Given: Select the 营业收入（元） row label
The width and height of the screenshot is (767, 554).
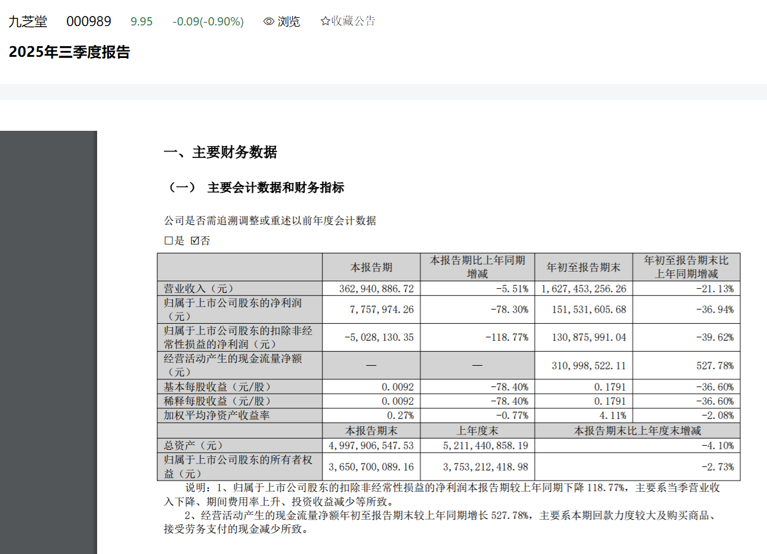Looking at the screenshot, I should (199, 289).
